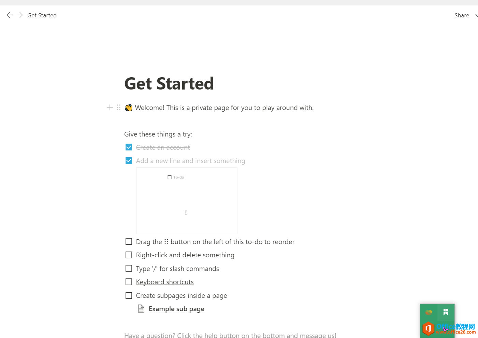The height and width of the screenshot is (338, 478).
Task: Uncheck the Create an account to-do
Action: point(129,147)
